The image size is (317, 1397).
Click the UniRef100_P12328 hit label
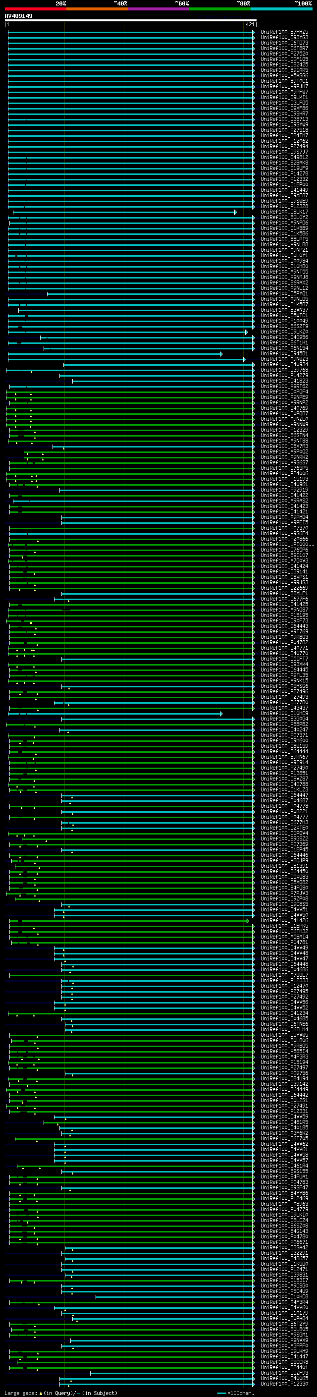pos(284,207)
